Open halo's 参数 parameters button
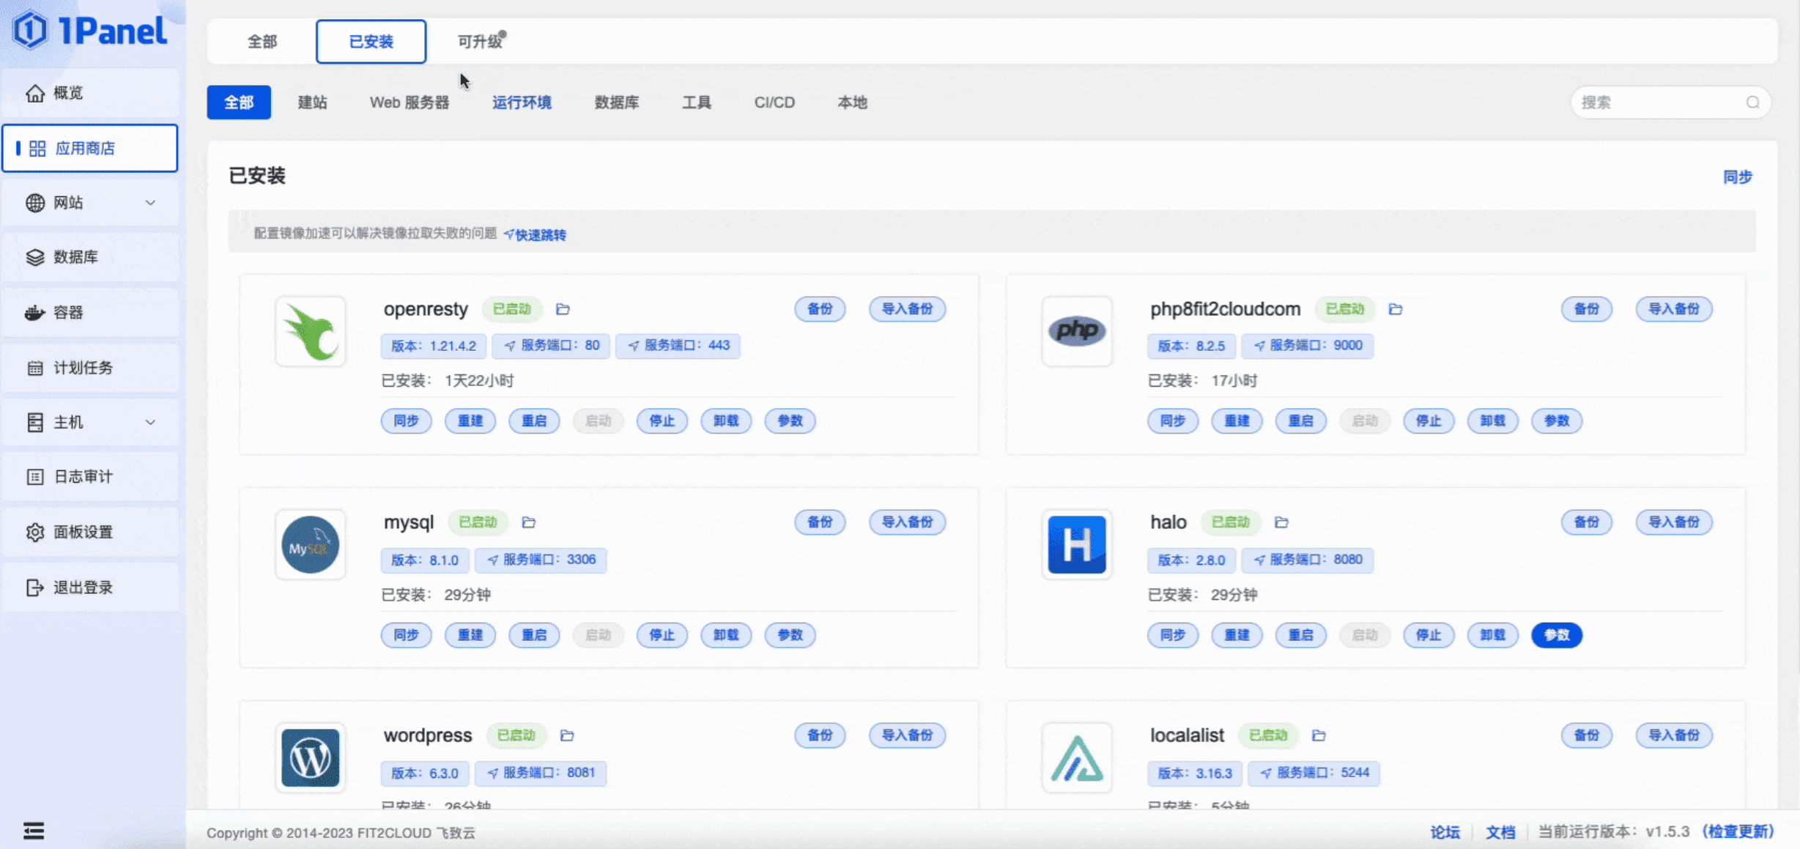 click(1557, 635)
